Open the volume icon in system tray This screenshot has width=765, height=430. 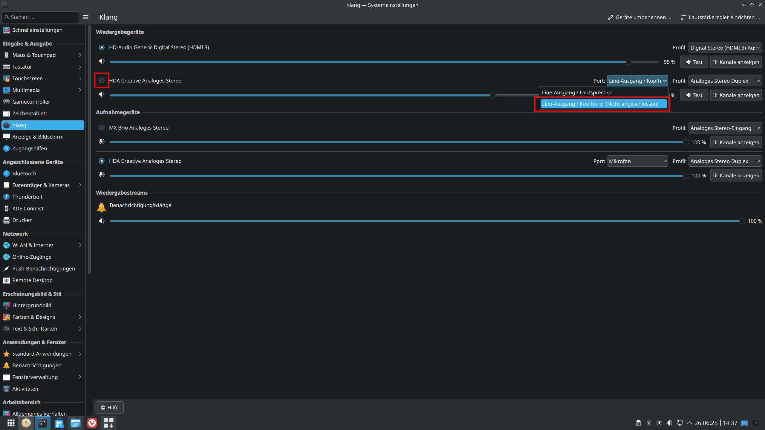(x=669, y=423)
